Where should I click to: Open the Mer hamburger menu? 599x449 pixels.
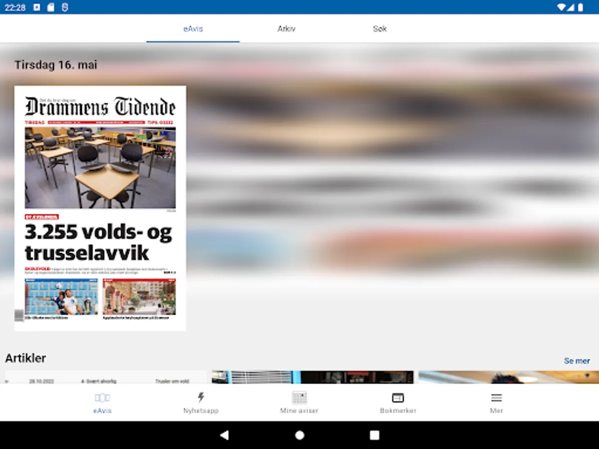tap(496, 398)
